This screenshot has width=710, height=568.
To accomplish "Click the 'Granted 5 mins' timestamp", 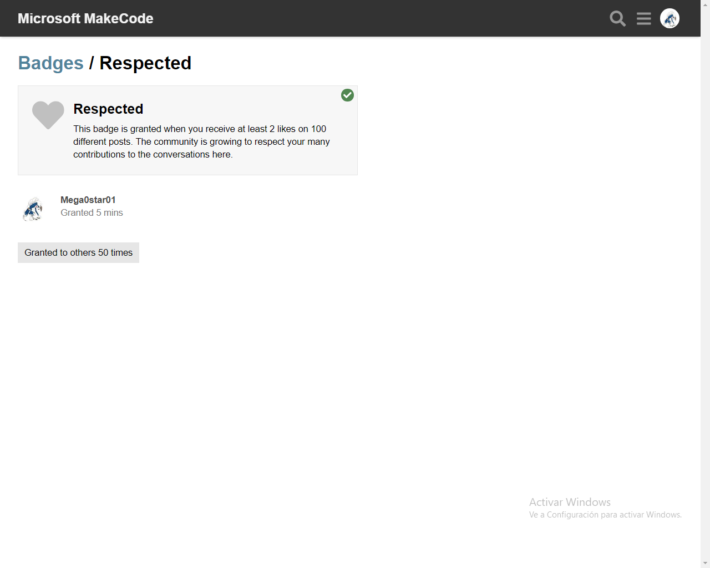I will click(92, 212).
